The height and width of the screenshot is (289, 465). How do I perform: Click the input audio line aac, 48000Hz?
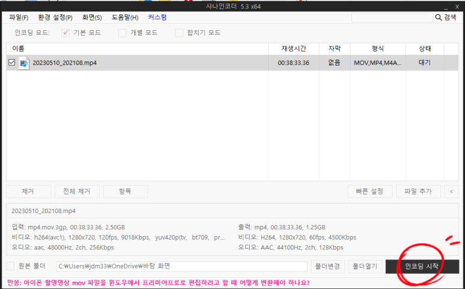coord(63,247)
